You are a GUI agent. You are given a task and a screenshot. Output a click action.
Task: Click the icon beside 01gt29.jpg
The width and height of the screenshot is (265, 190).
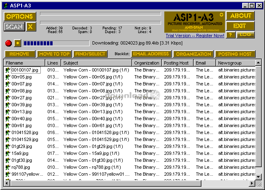coord(8,146)
